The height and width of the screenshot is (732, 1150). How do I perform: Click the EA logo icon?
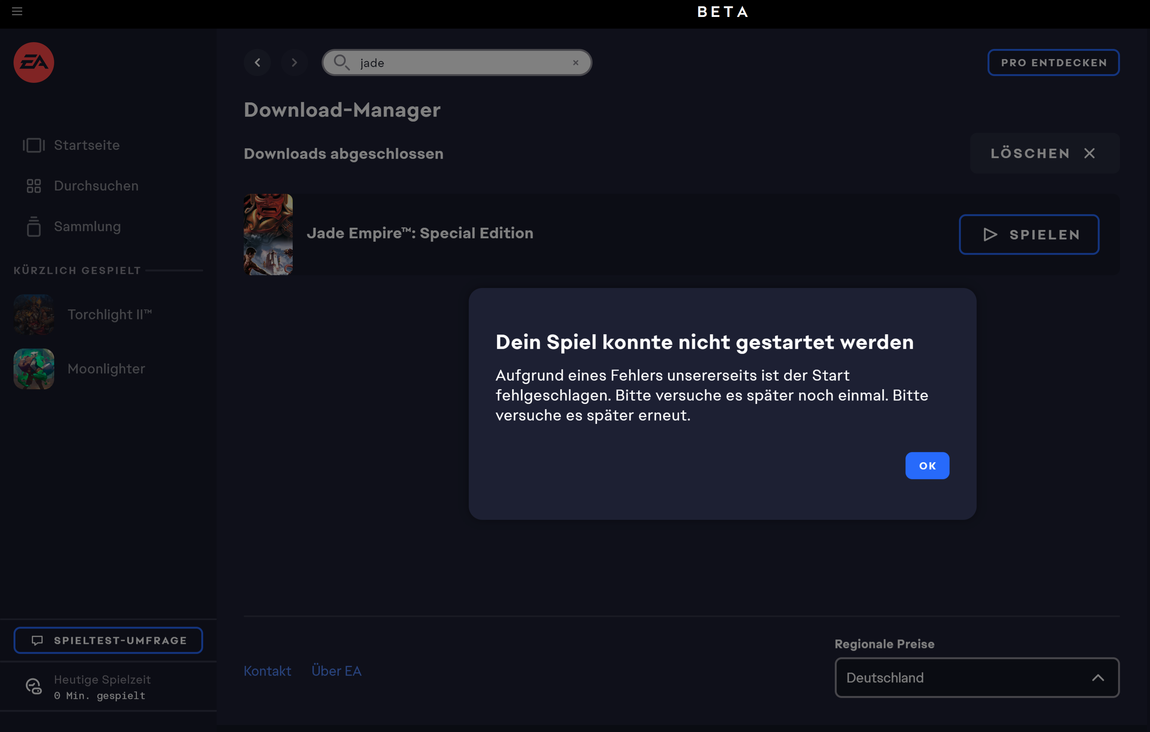pos(34,62)
